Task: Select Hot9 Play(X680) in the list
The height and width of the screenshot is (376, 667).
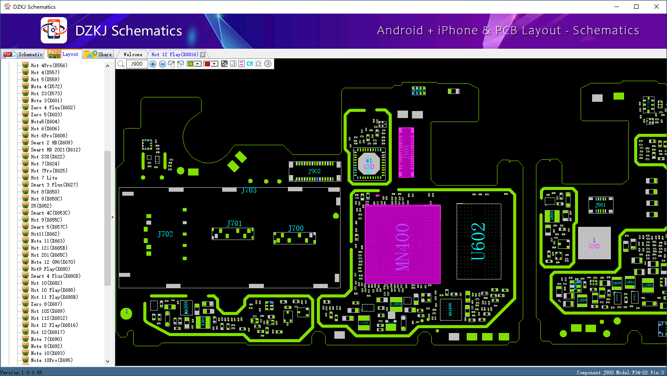Action: click(x=50, y=269)
